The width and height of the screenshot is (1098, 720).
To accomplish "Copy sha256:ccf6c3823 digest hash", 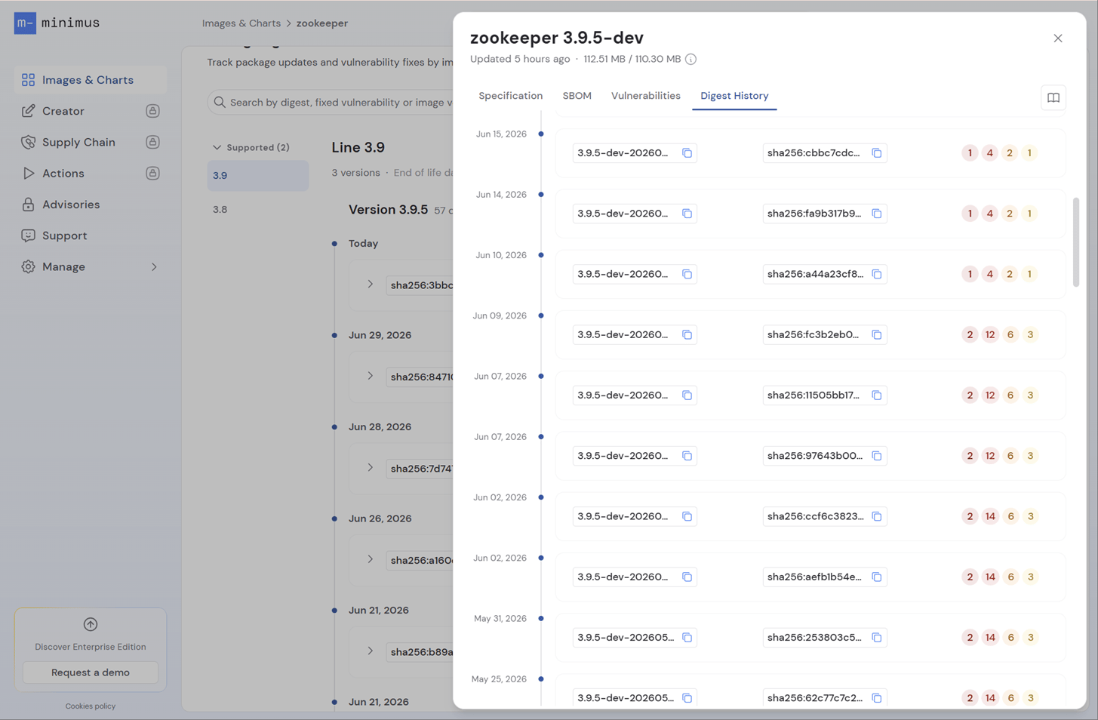I will tap(877, 516).
